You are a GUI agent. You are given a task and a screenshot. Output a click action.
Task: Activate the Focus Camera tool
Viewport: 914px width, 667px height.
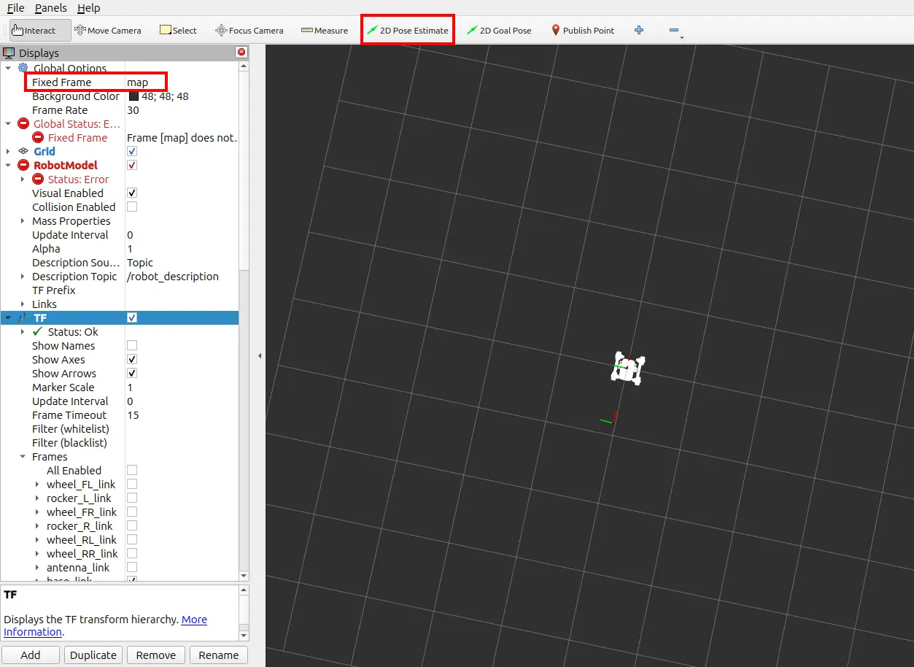[x=249, y=30]
